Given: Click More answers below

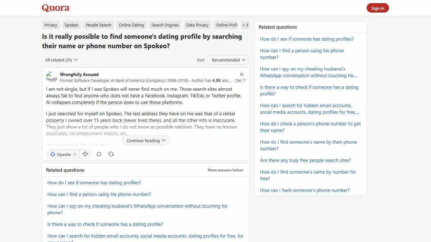Looking at the screenshot, I should pyautogui.click(x=225, y=170).
